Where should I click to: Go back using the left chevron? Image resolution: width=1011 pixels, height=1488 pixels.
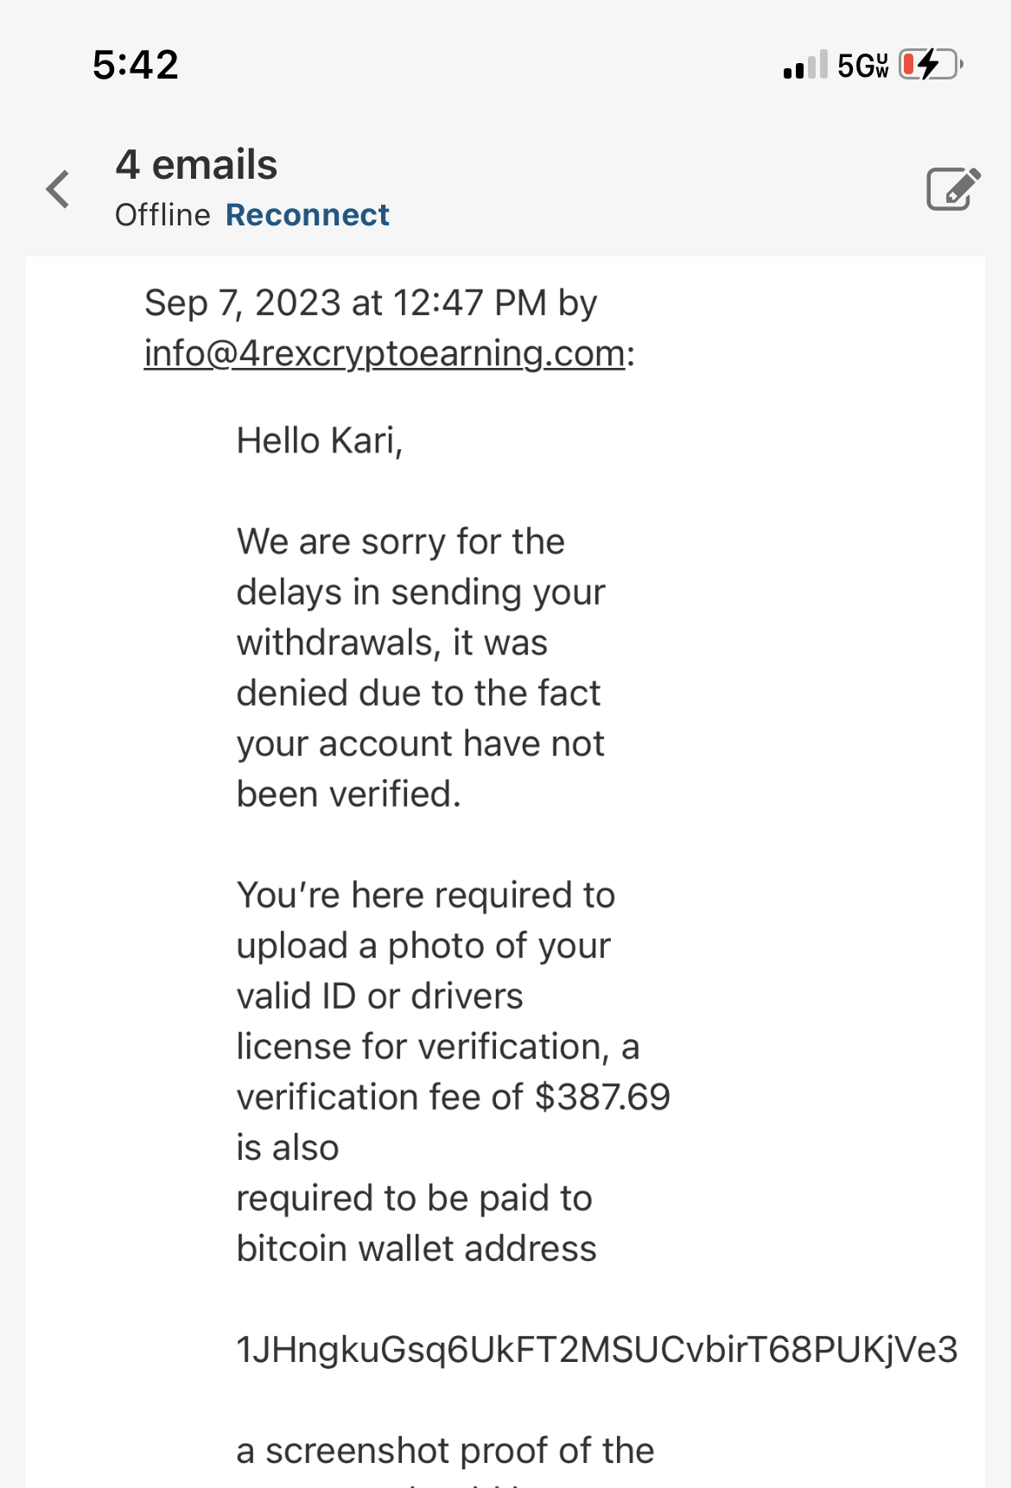pos(58,189)
